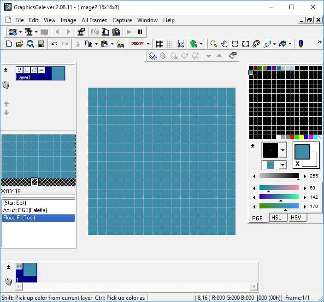Open the copy options dropdown arrow
Viewport: 324px width, 302px height.
pos(96,44)
